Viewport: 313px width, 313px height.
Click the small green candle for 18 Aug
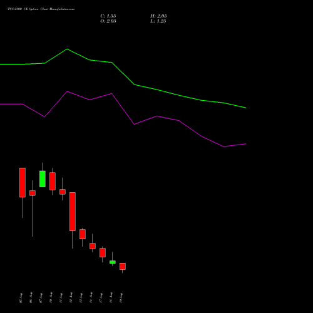[x=113, y=262]
